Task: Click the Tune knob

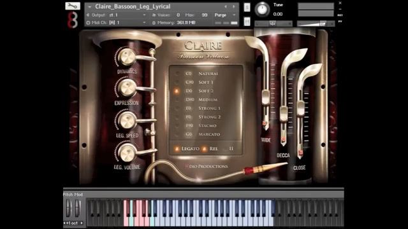Action: point(262,10)
